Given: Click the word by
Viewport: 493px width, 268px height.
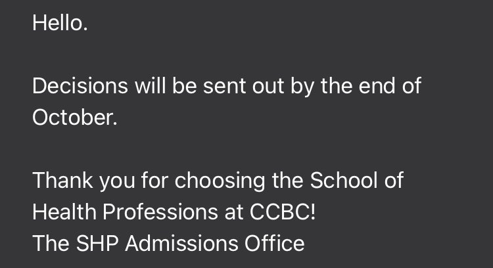Looking at the screenshot, I should (x=302, y=88).
